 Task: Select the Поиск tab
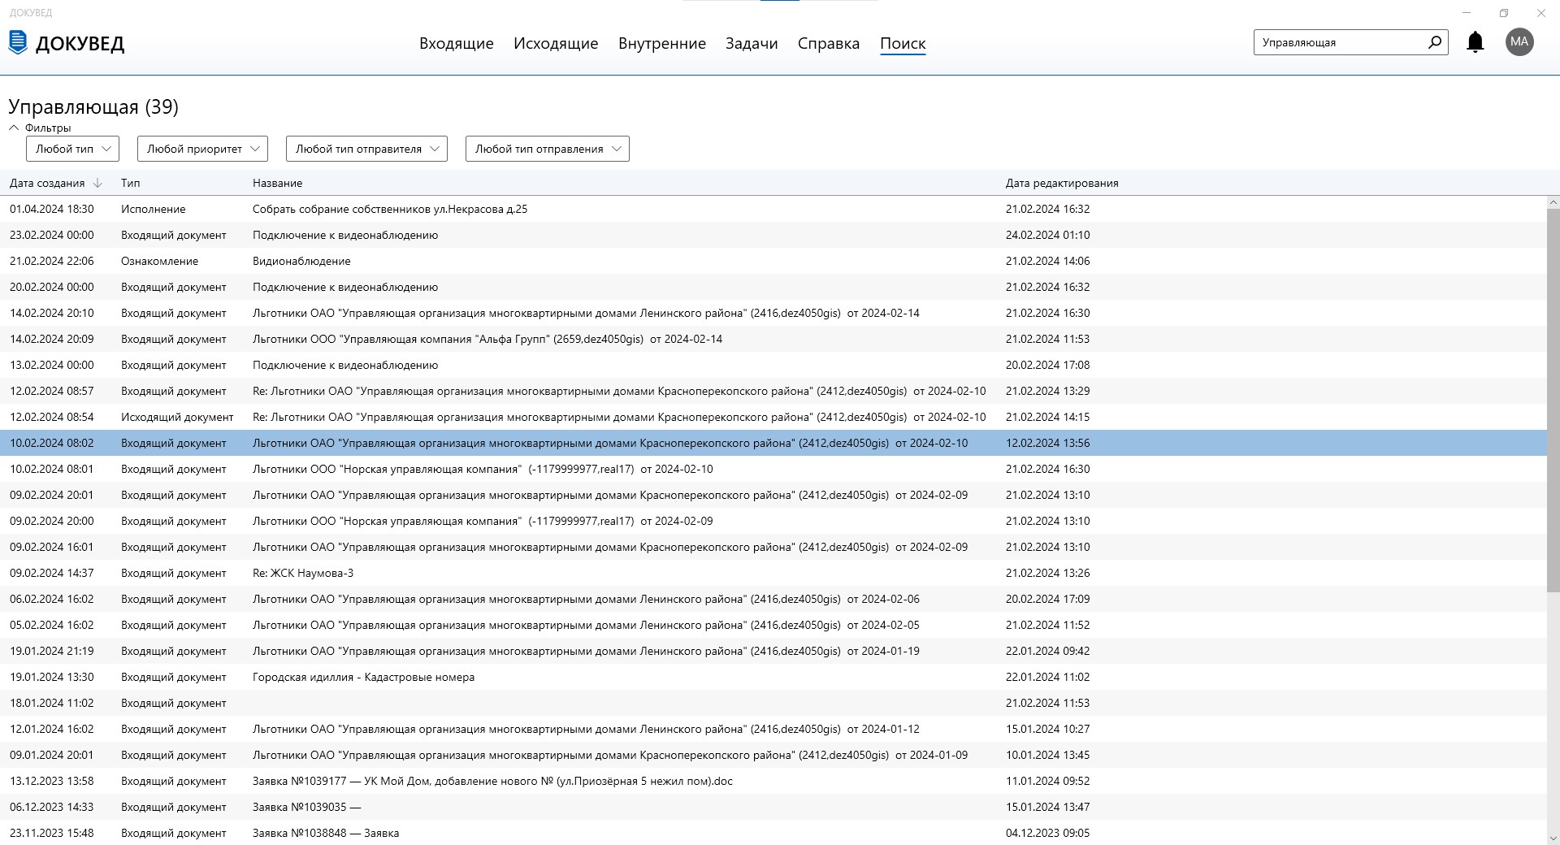click(903, 43)
